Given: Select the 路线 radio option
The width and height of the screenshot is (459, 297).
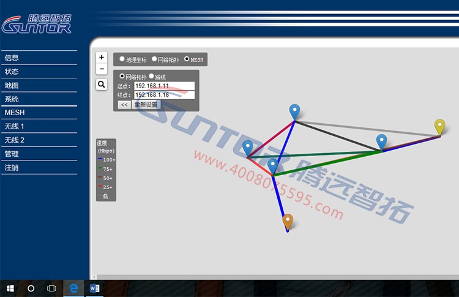Looking at the screenshot, I should click(151, 77).
